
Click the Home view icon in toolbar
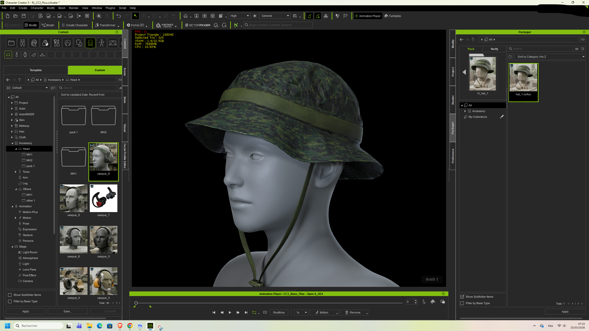186,16
